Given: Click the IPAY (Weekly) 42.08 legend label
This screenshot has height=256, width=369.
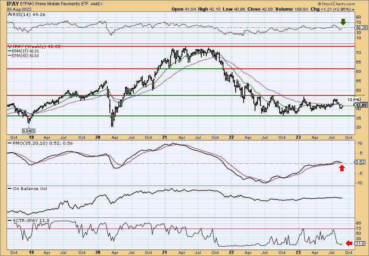Looking at the screenshot, I should [36, 47].
